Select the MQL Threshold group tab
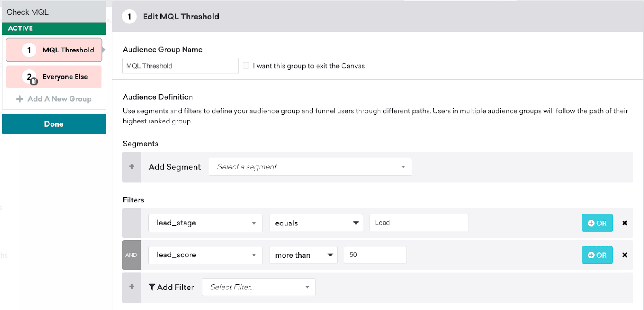 click(x=54, y=50)
